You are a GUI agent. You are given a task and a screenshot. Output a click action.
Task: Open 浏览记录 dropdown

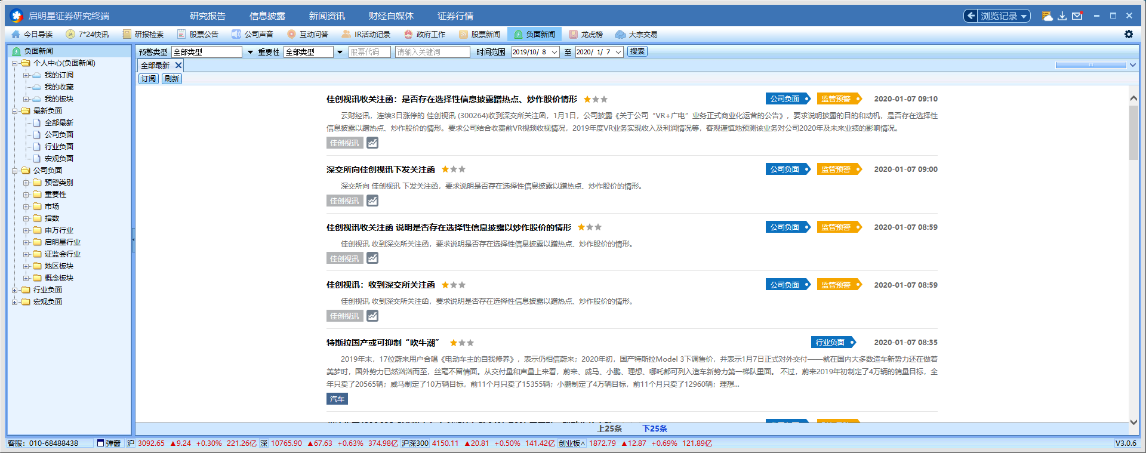(x=997, y=16)
